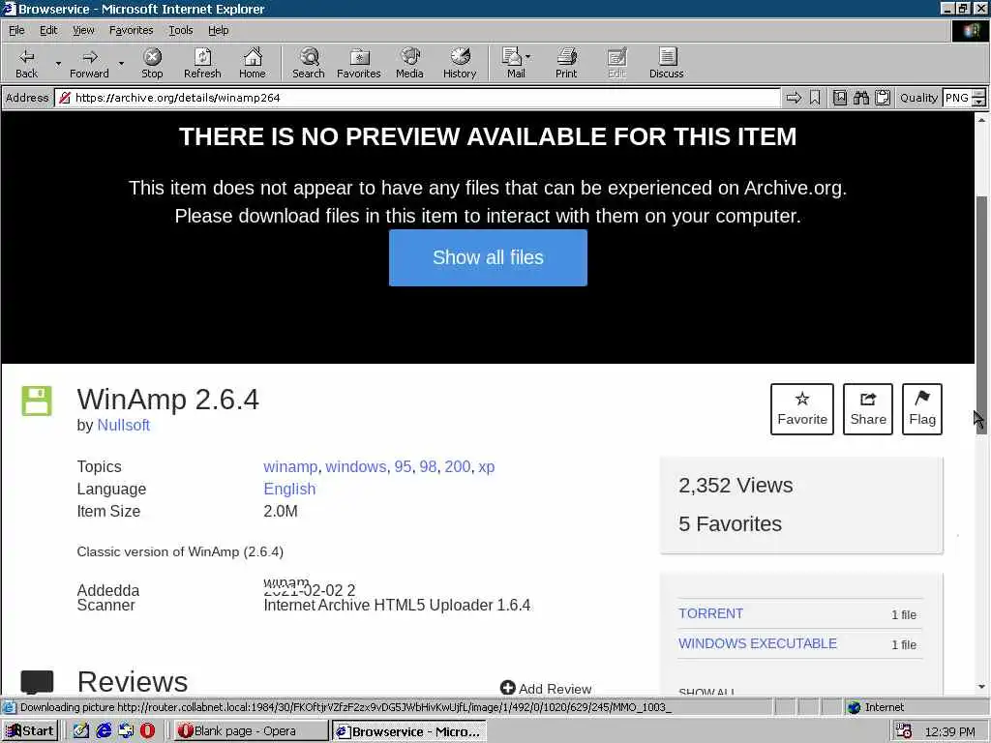The width and height of the screenshot is (991, 743).
Task: Click the black Reviews speech bubble icon
Action: pyautogui.click(x=37, y=682)
